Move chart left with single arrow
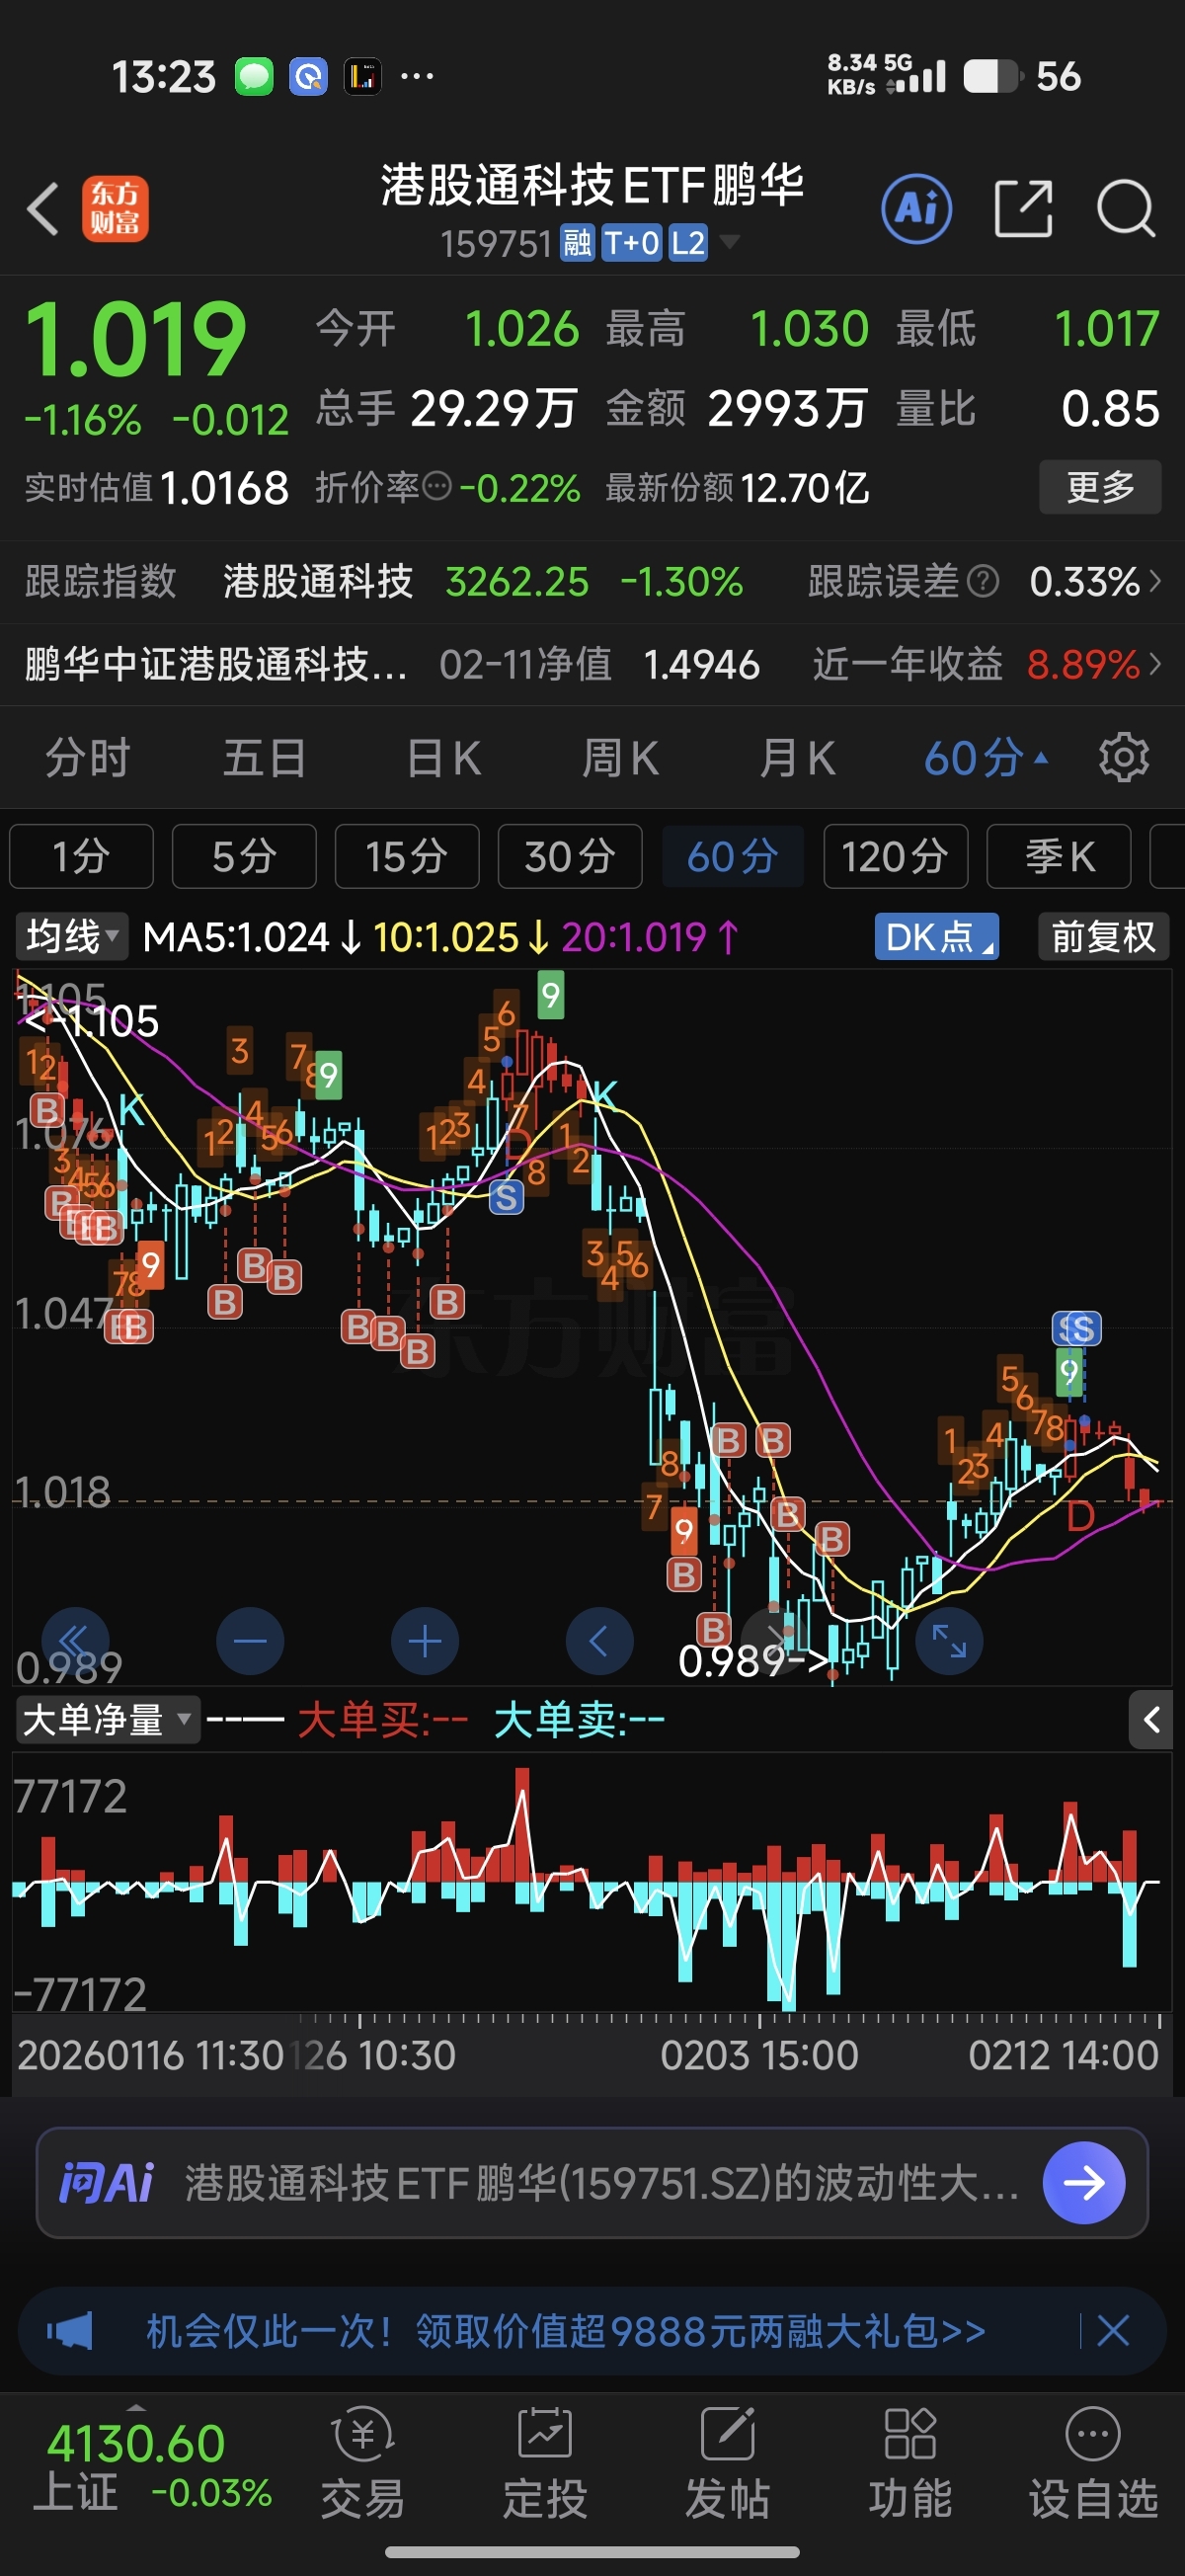Screen dimensions: 1185x2576 click(x=599, y=1641)
